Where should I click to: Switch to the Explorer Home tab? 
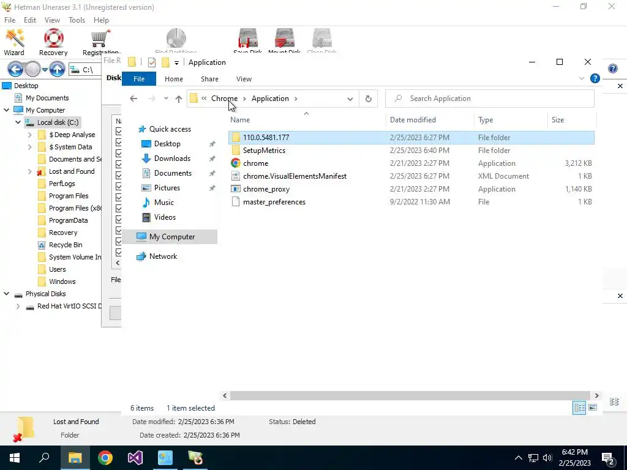(173, 79)
